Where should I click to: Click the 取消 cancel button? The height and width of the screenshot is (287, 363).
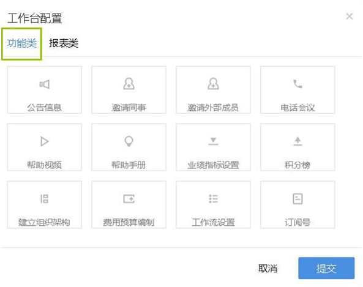[x=268, y=269]
